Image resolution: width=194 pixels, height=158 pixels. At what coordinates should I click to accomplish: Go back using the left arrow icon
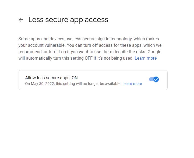(x=21, y=20)
